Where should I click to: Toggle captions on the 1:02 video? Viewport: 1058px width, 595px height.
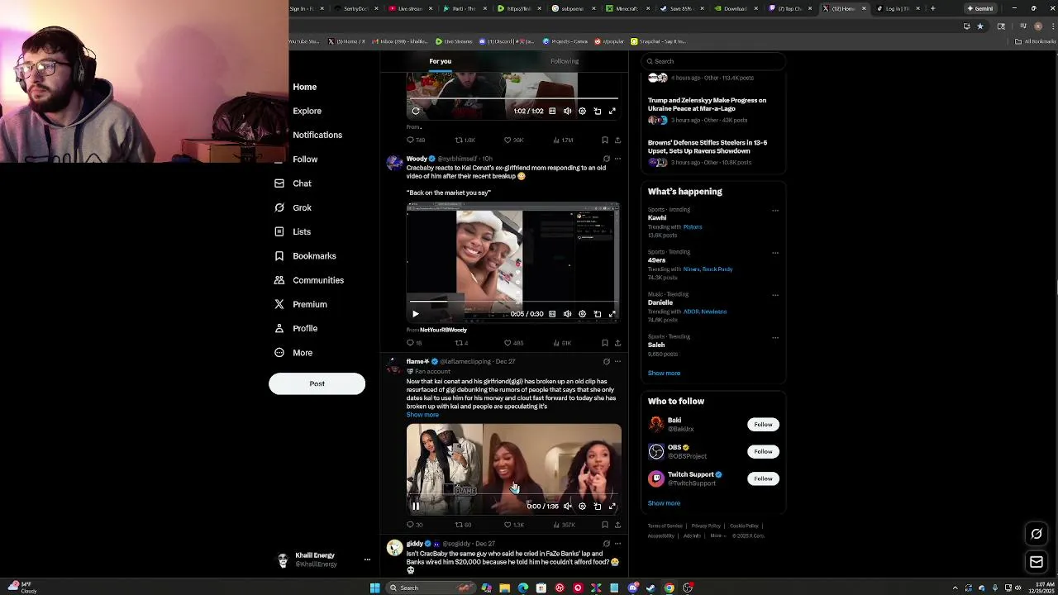[x=552, y=111]
